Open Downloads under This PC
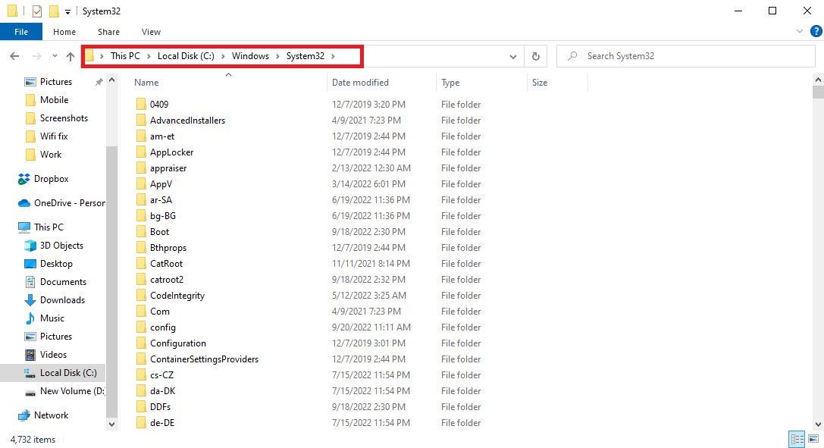Viewport: 824px width, 448px height. click(x=62, y=300)
